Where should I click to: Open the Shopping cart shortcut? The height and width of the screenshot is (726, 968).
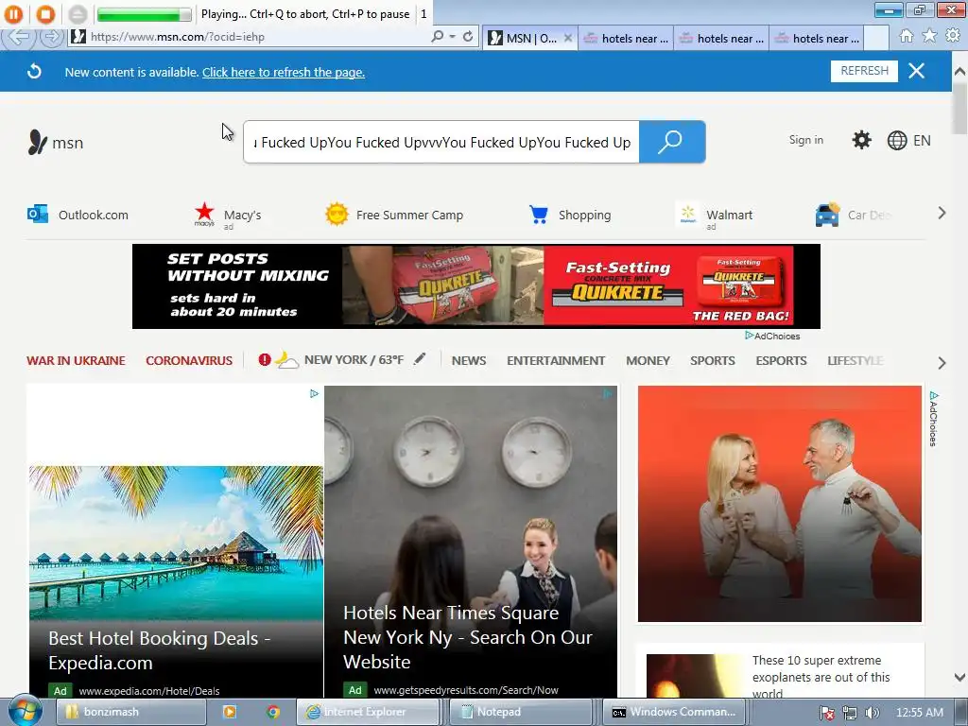click(570, 215)
